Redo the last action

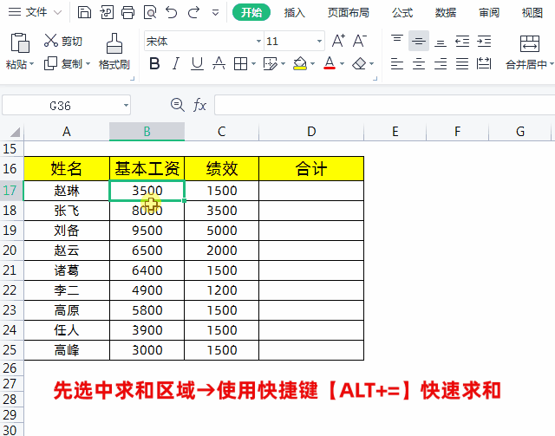tap(193, 12)
